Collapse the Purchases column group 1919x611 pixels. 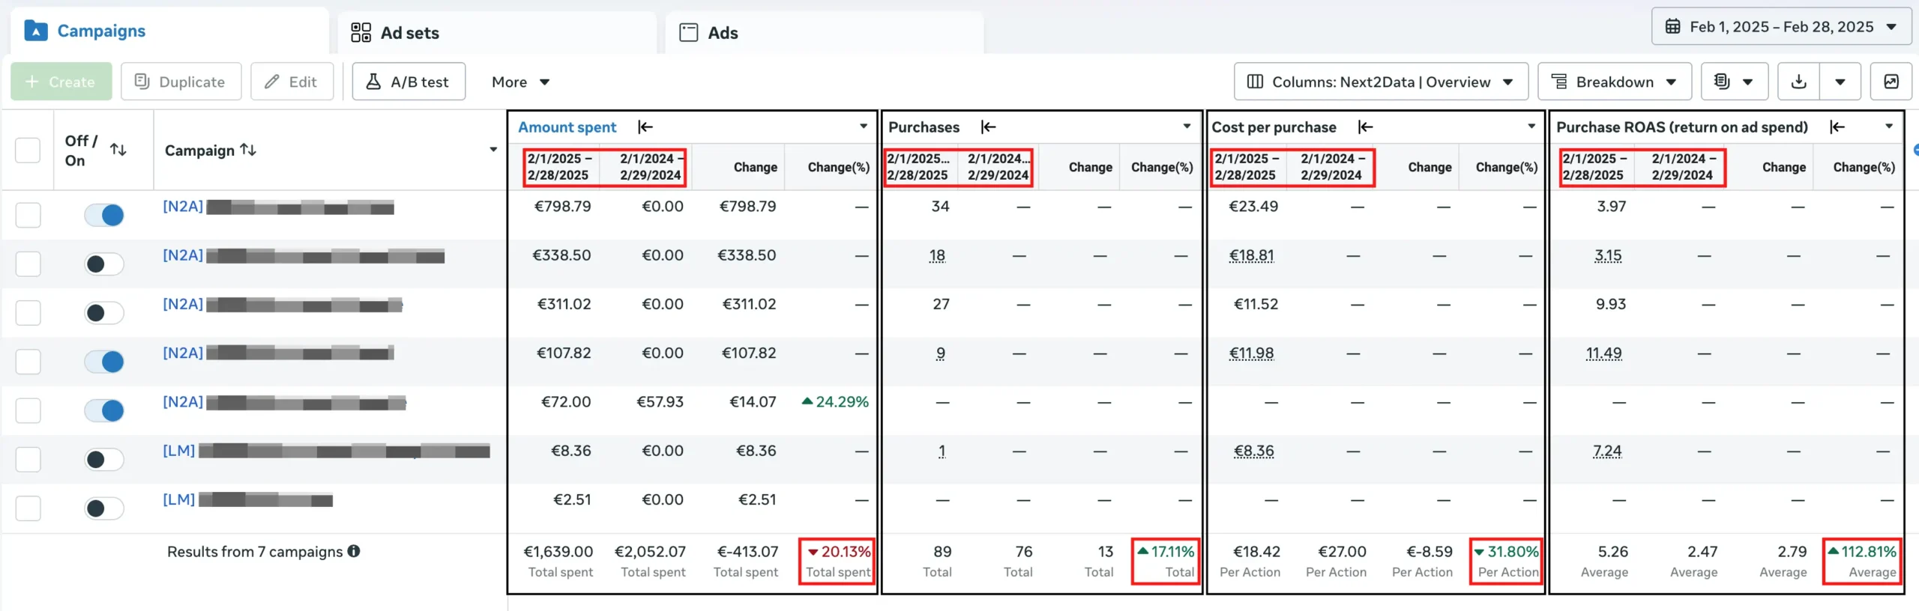[989, 127]
